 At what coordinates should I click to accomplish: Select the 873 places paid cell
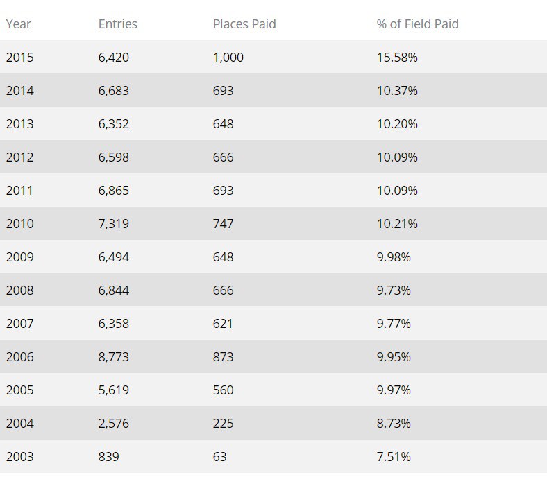[224, 357]
